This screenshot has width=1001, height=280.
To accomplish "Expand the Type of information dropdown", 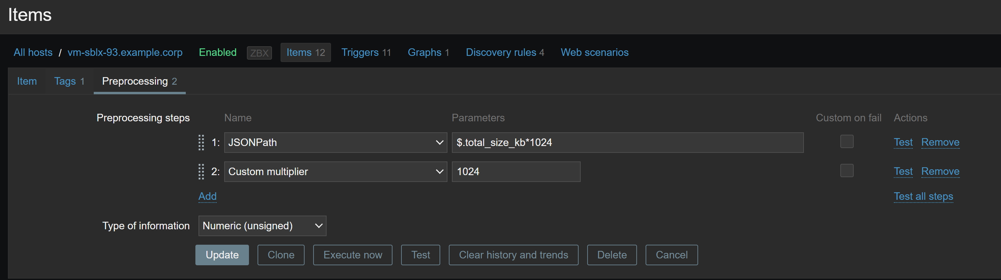I will pyautogui.click(x=262, y=226).
